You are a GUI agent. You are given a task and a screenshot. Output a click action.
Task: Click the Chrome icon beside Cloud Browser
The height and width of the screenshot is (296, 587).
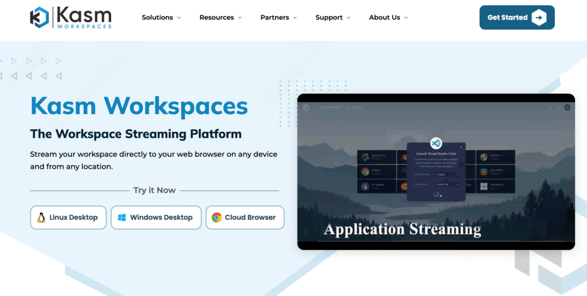(217, 217)
